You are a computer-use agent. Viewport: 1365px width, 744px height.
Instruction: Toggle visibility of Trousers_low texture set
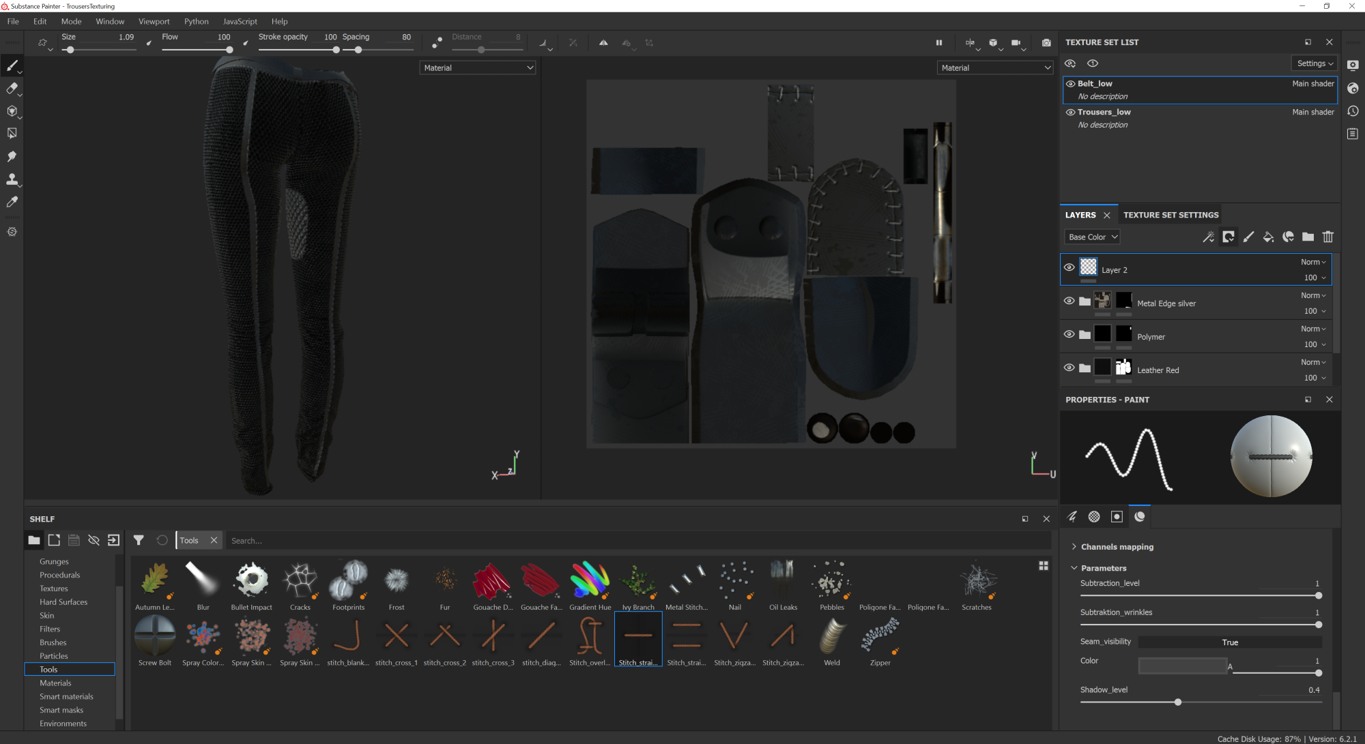(1071, 113)
